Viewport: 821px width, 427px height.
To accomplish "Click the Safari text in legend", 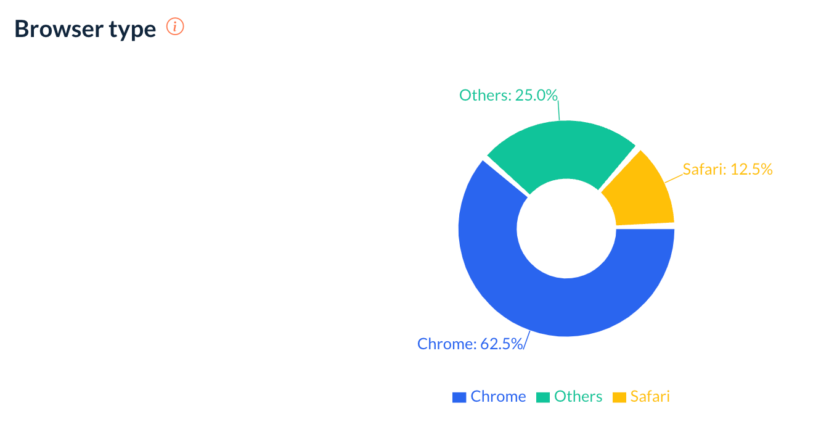I will [x=650, y=396].
